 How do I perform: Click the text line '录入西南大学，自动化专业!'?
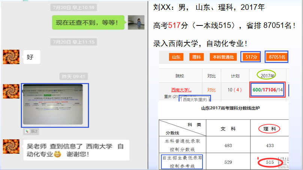point(200,43)
